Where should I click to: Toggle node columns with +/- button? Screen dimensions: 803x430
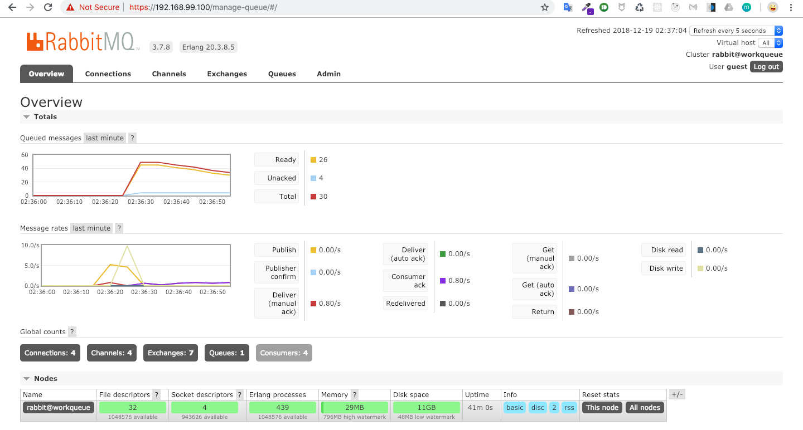coord(676,394)
